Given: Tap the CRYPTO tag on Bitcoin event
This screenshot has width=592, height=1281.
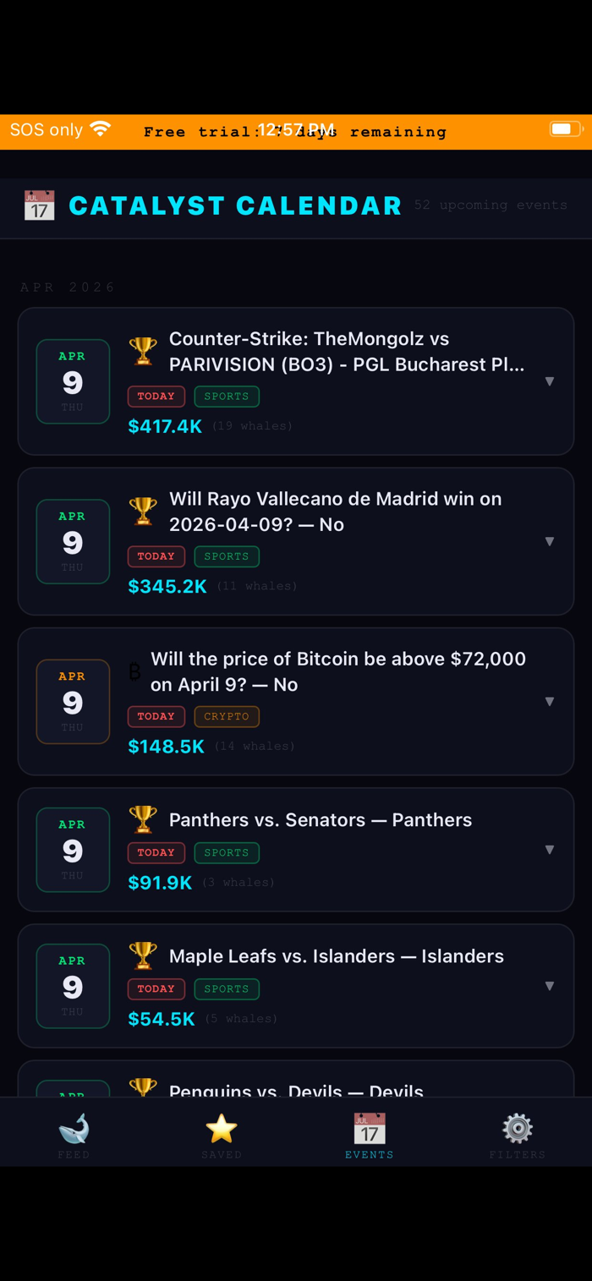Looking at the screenshot, I should pos(227,716).
